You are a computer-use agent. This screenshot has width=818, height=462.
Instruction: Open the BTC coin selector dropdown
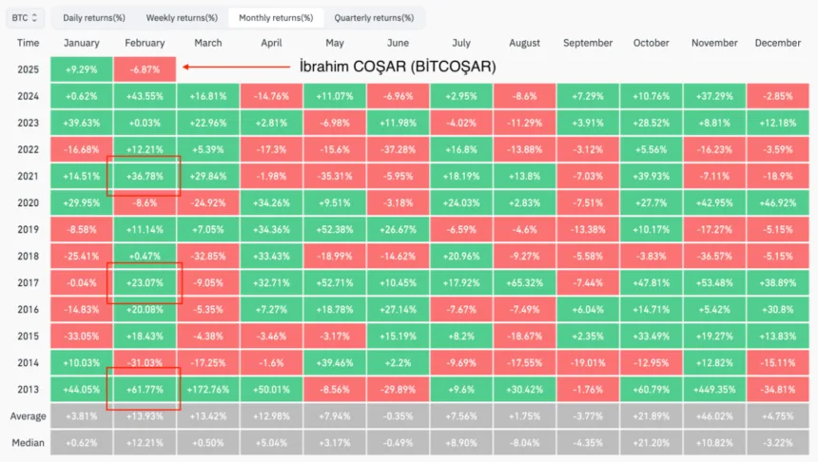(27, 17)
